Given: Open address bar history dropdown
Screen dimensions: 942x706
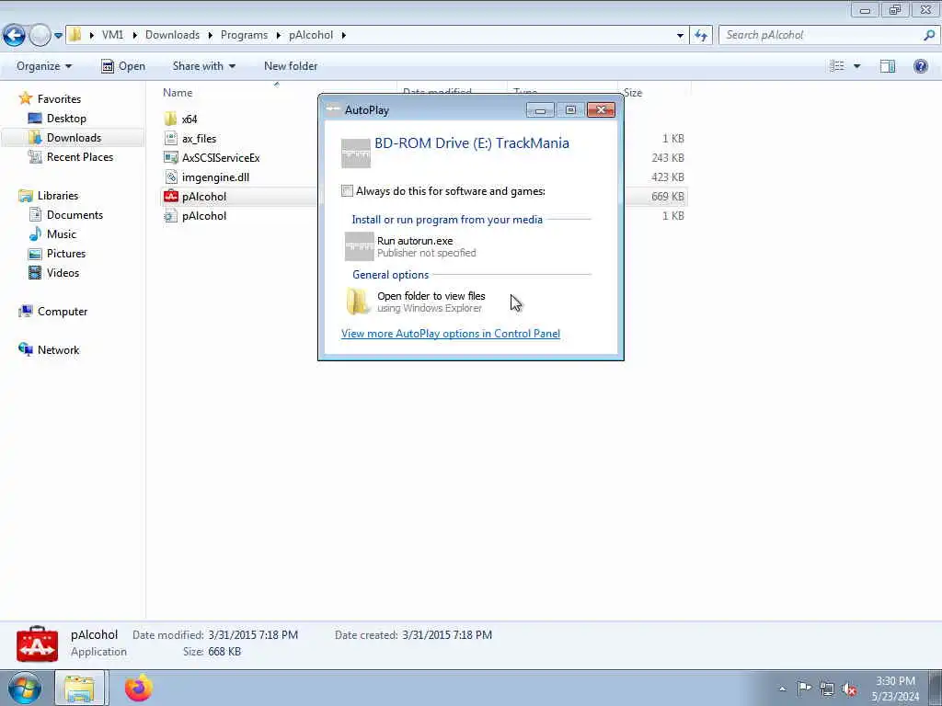Looking at the screenshot, I should [680, 36].
